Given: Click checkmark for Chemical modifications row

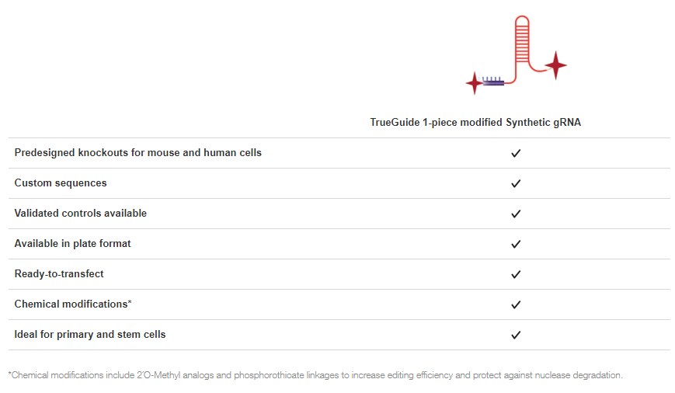Looking at the screenshot, I should (x=515, y=305).
